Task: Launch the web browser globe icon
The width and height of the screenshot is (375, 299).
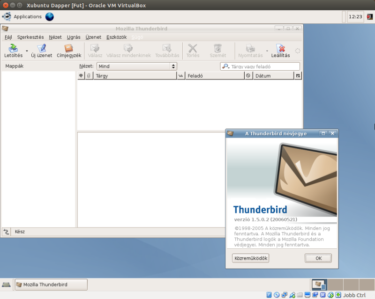Action: point(50,17)
